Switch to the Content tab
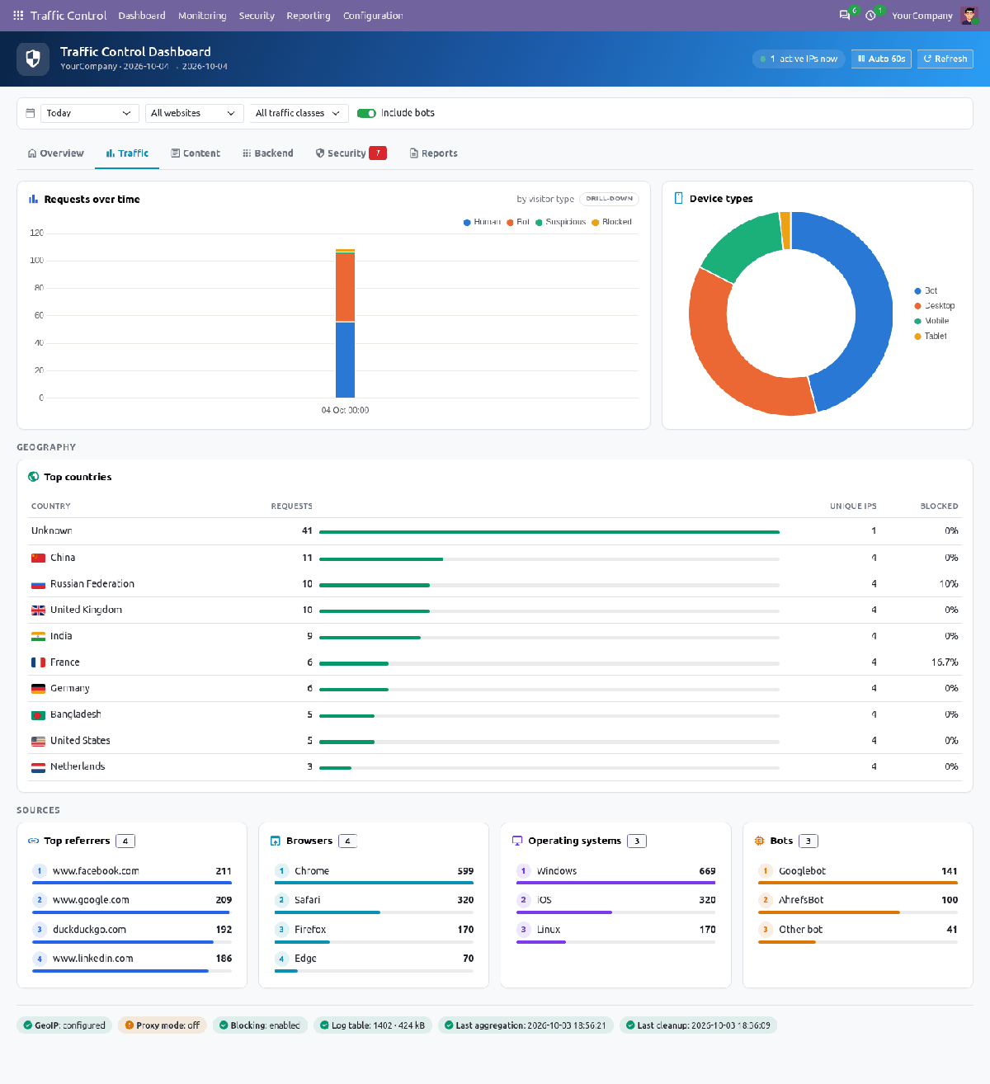The height and width of the screenshot is (1084, 990). coord(196,153)
